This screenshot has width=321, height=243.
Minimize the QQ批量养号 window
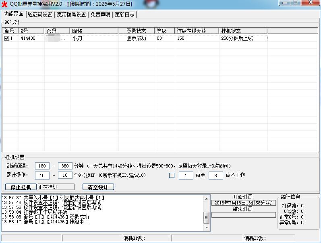pos(285,3)
